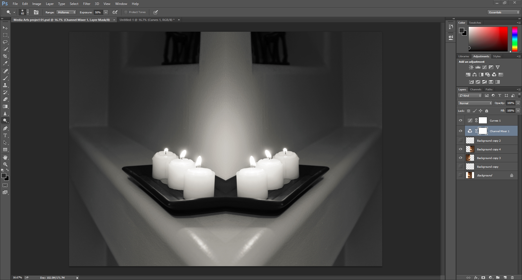The image size is (522, 280).
Task: Click the Add layer mask icon
Action: [x=483, y=278]
